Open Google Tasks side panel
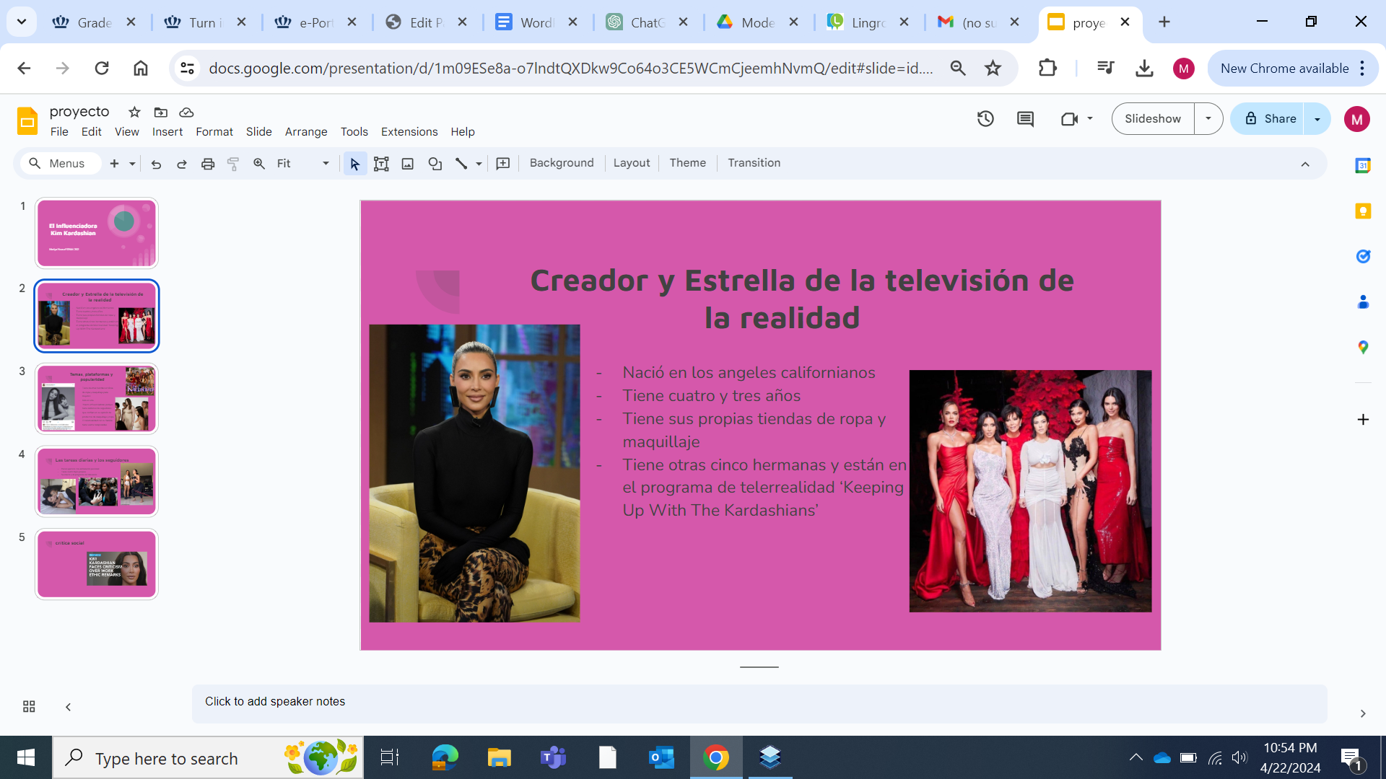This screenshot has height=779, width=1386. [x=1363, y=256]
